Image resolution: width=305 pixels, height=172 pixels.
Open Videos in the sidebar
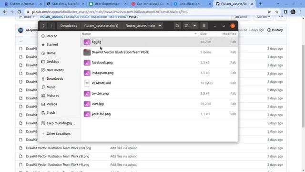59,104
